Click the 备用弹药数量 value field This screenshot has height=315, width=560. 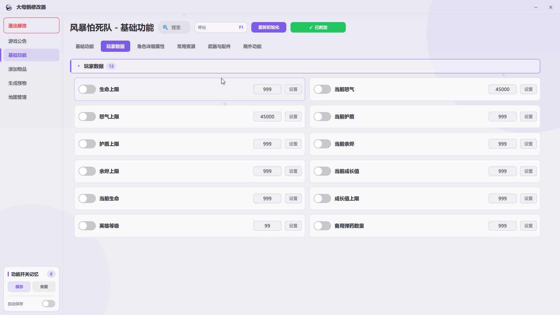coord(503,226)
